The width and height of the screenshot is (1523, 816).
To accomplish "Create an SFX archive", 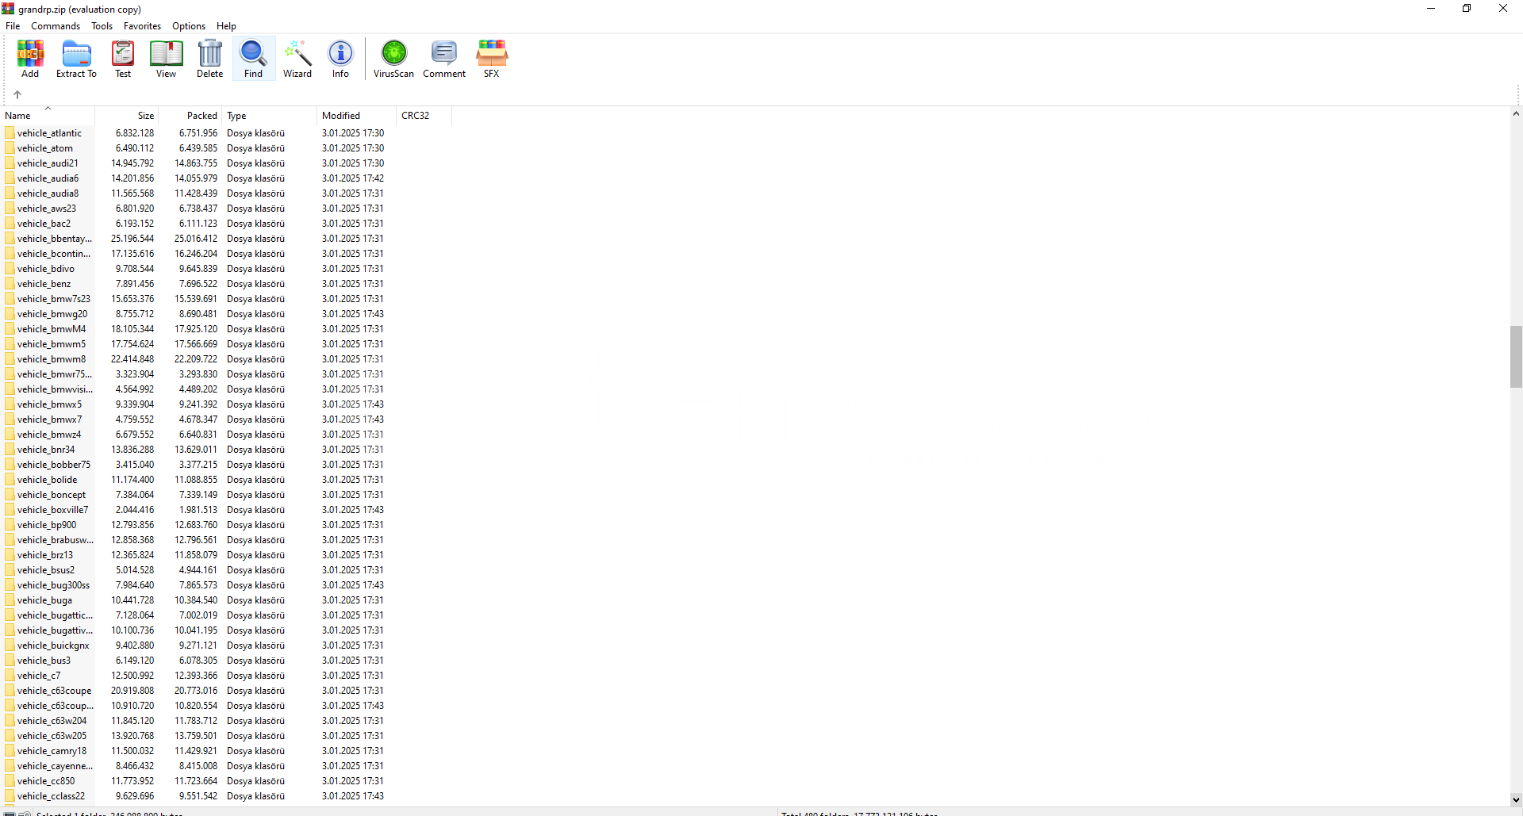I will tap(492, 59).
